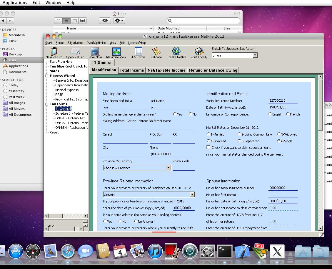Click the Create Netfile icon
The image size is (332, 269).
176,51
